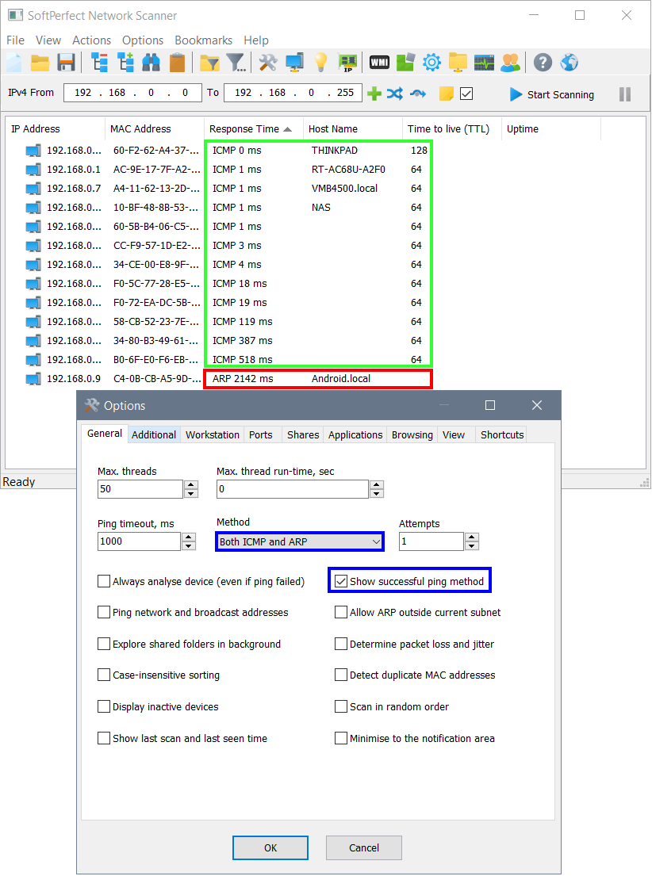Open help with the question mark icon

click(543, 63)
